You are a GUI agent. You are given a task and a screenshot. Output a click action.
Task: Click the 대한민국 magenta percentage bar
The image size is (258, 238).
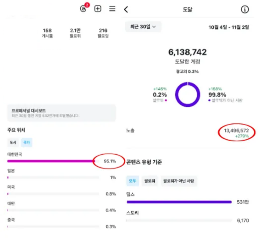pos(51,162)
